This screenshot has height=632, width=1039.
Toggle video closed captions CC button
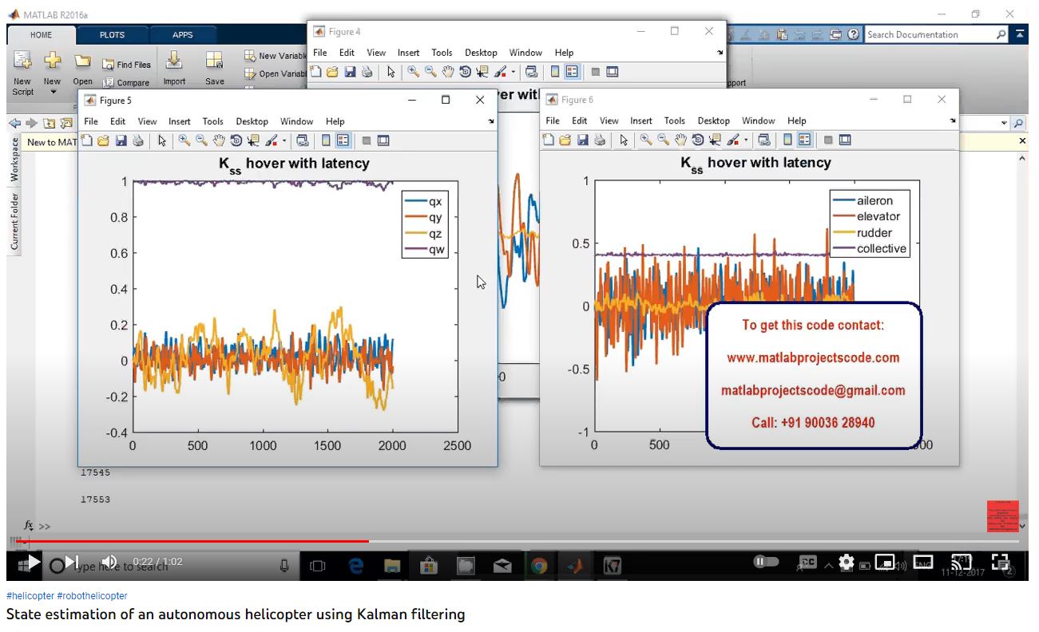[807, 563]
